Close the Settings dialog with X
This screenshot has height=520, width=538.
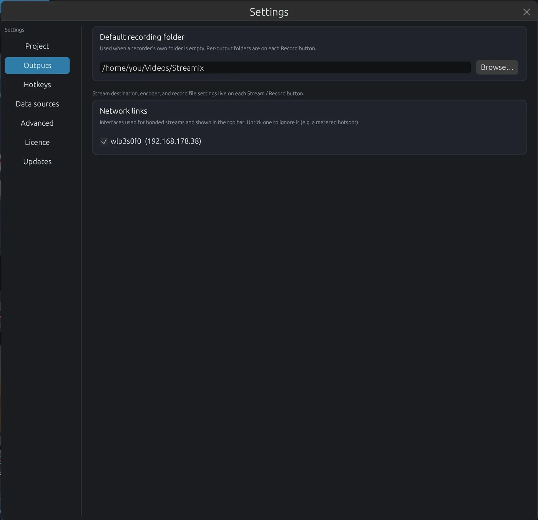click(526, 12)
